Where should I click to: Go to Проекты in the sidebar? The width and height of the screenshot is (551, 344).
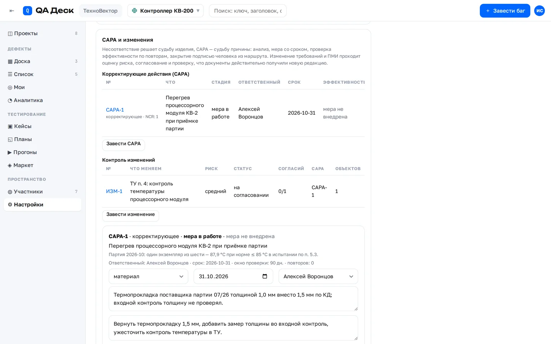[x=42, y=33]
